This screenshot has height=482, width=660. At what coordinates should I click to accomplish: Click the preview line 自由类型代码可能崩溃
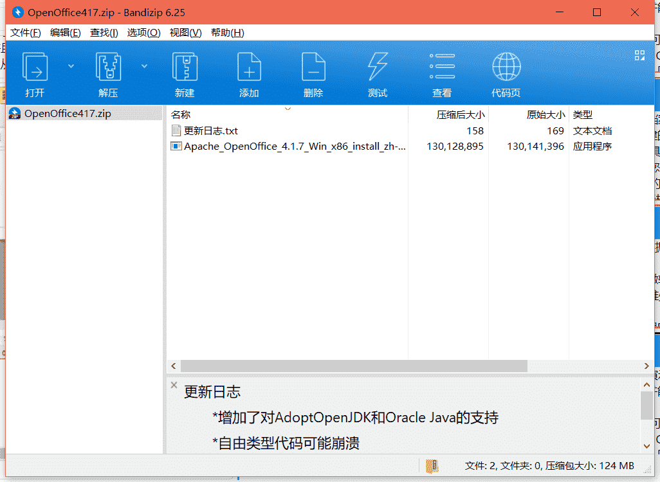click(286, 443)
